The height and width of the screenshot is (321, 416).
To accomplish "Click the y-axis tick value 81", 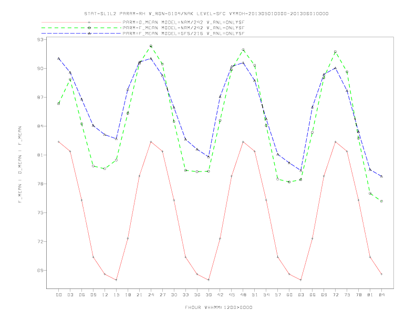I will [40, 155].
